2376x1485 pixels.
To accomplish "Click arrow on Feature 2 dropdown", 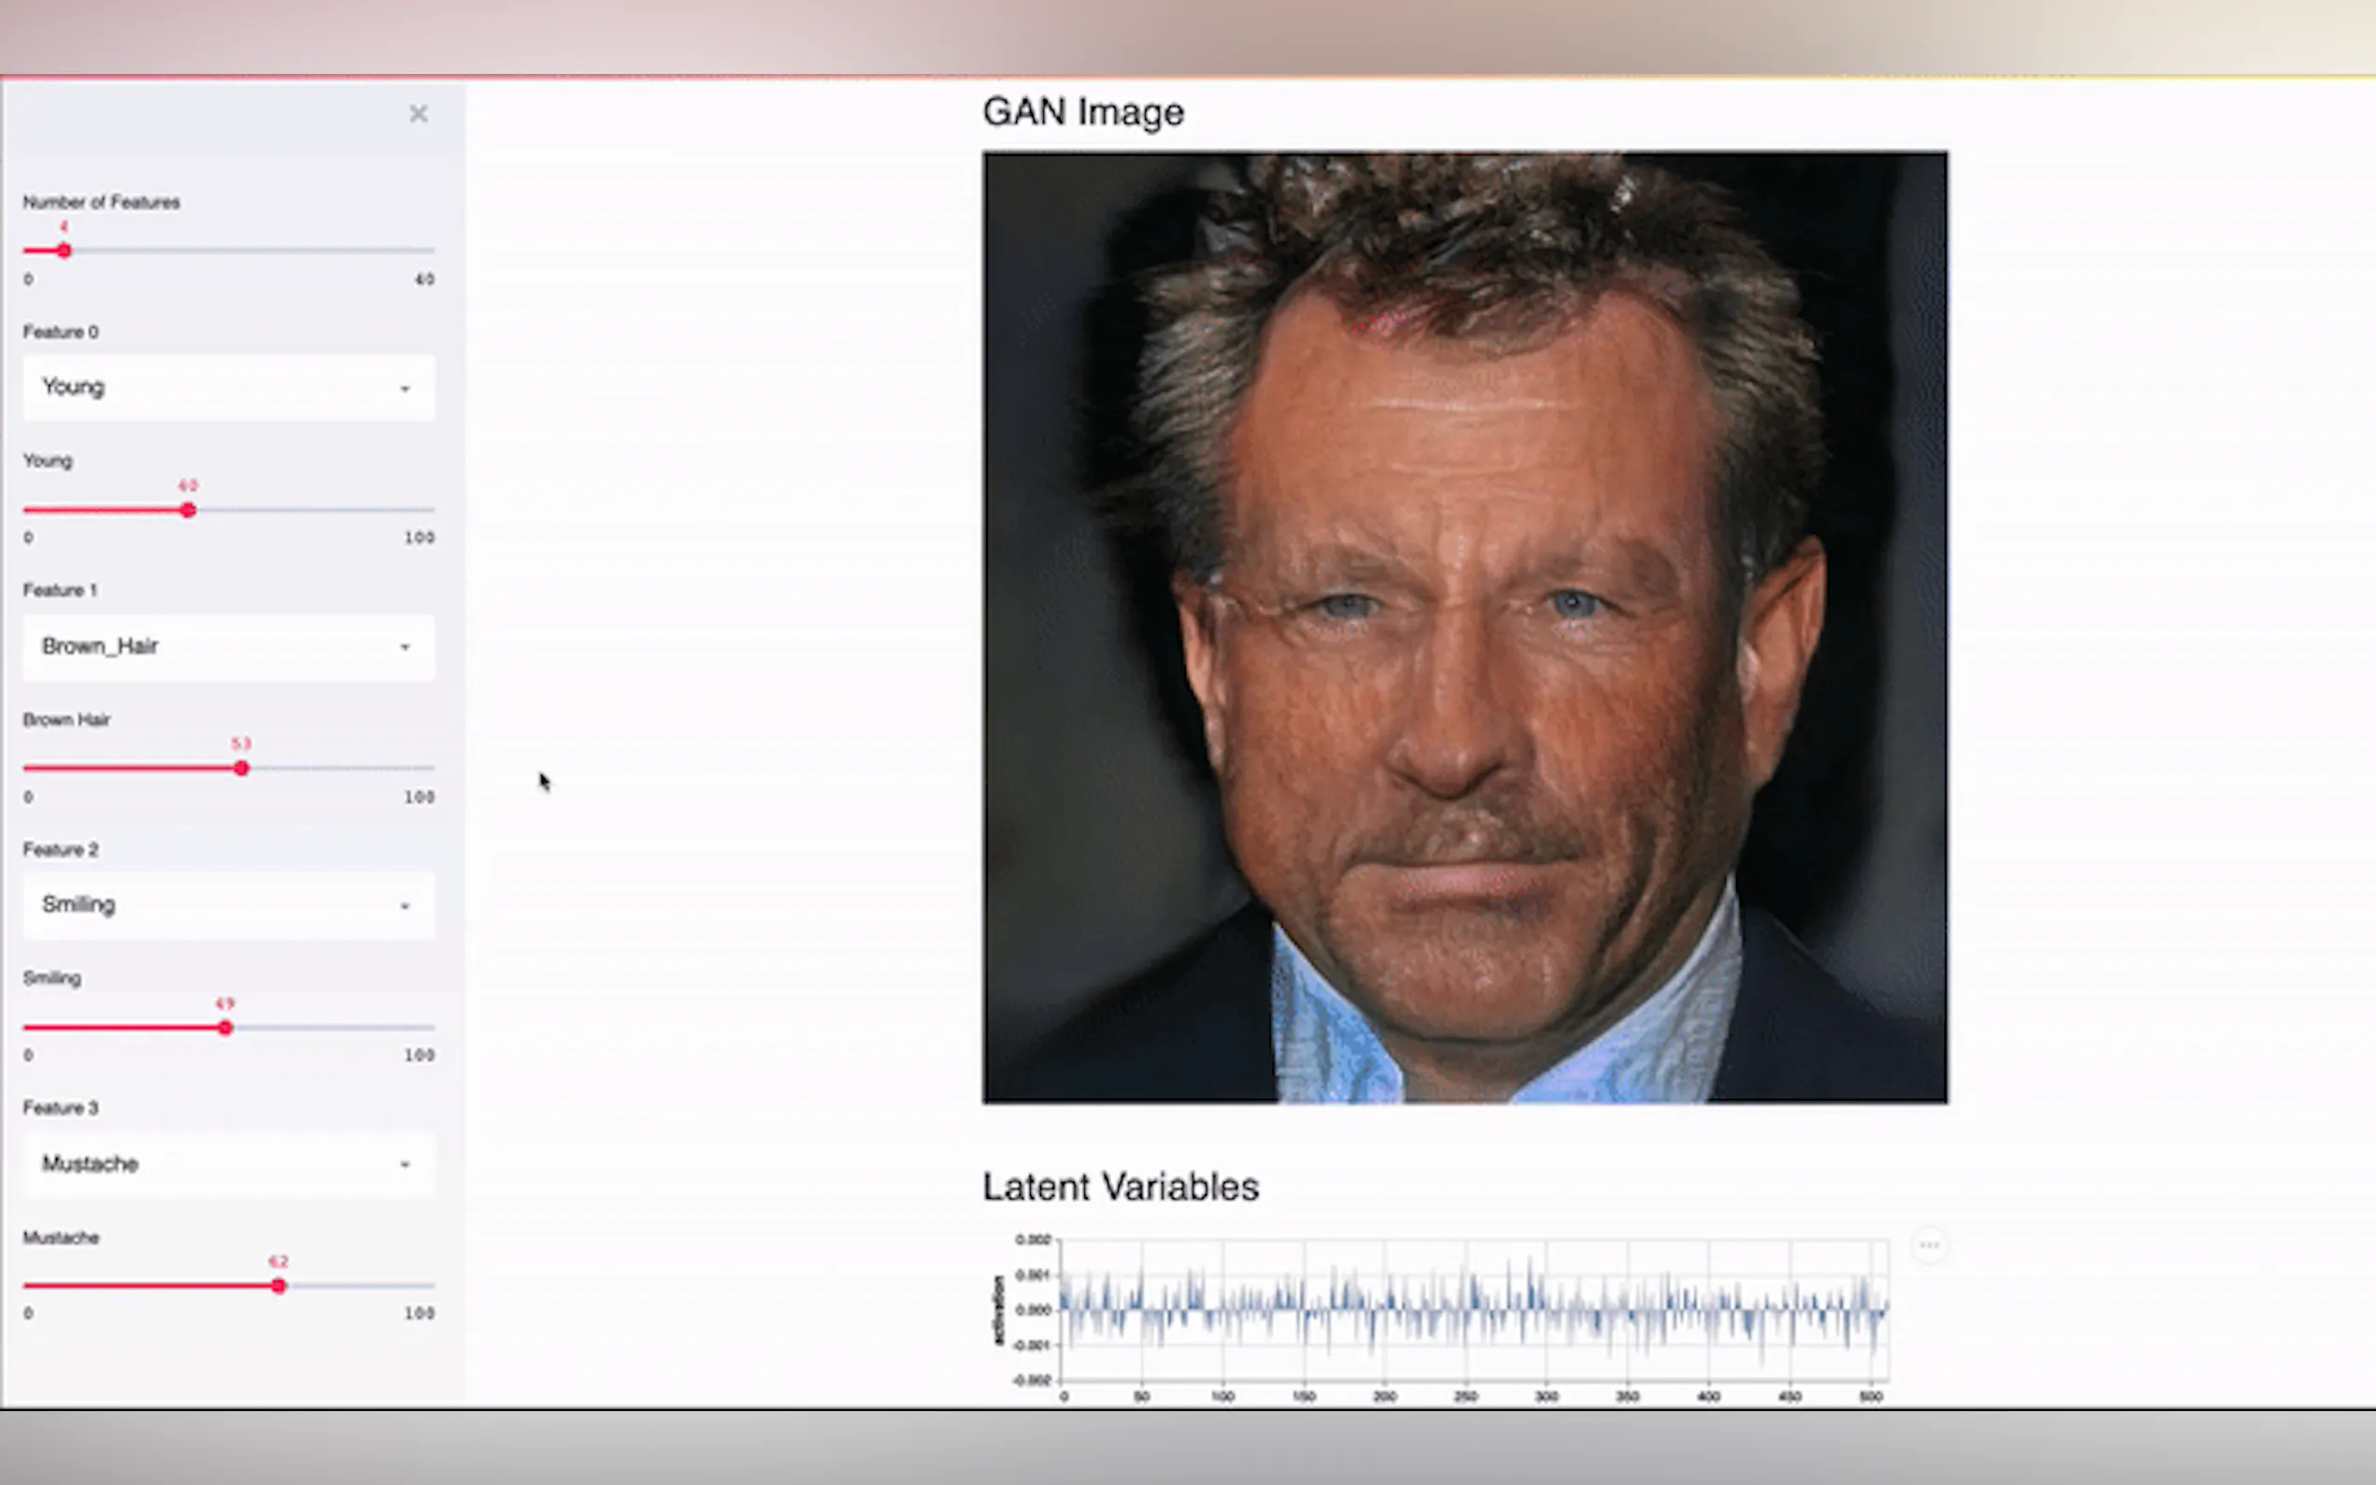I will pos(405,906).
